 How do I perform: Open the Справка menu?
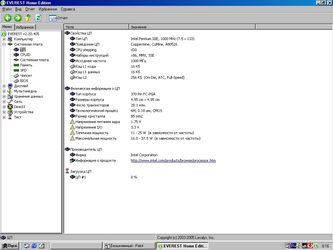click(x=68, y=9)
